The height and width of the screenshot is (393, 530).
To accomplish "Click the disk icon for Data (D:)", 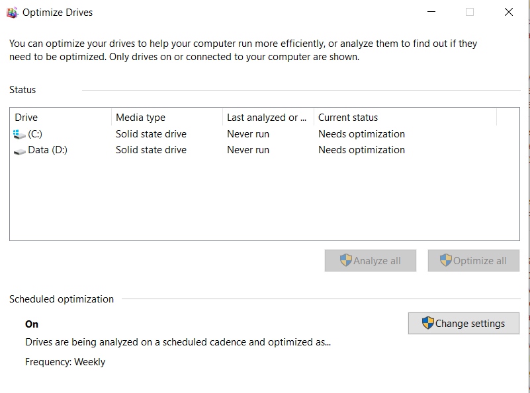I will [20, 151].
